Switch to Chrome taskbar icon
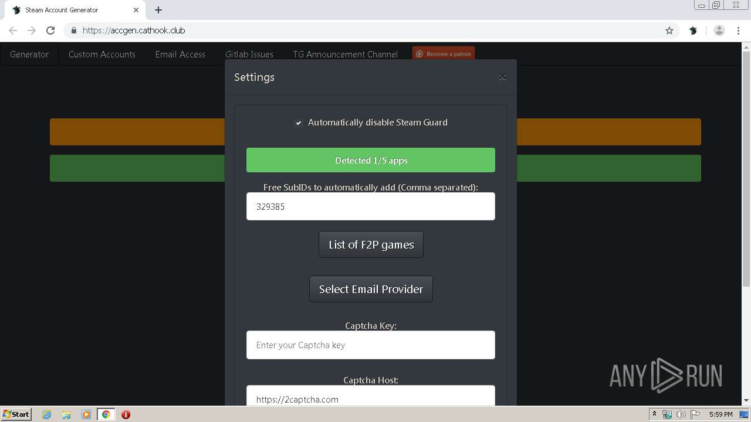The height and width of the screenshot is (422, 751). coord(106,414)
